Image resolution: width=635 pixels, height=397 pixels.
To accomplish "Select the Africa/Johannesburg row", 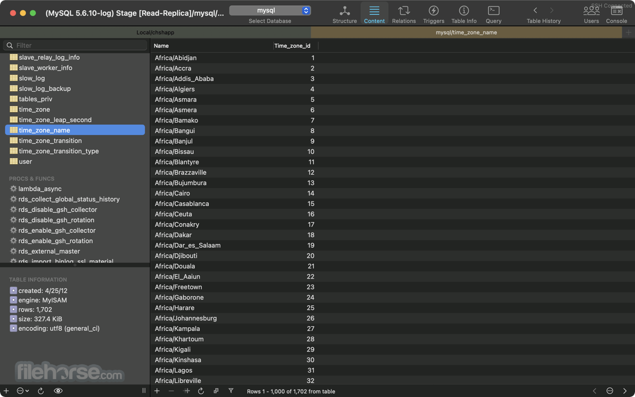I will (393, 318).
